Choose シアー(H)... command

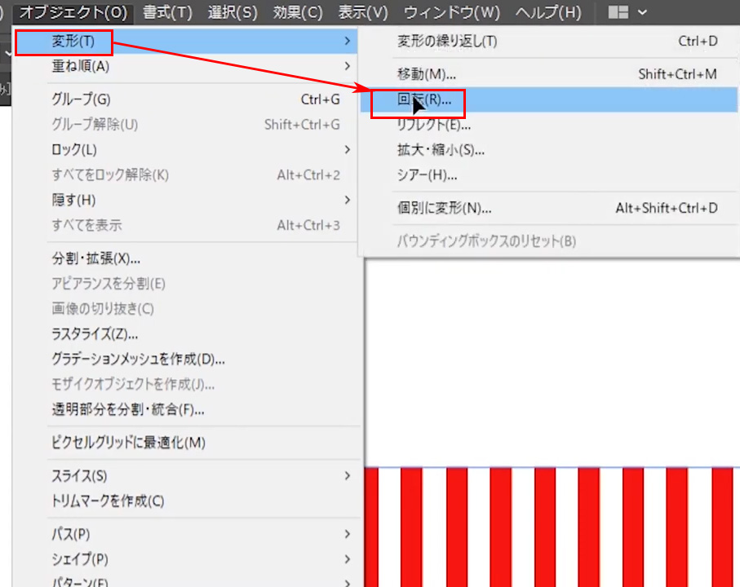[549, 175]
